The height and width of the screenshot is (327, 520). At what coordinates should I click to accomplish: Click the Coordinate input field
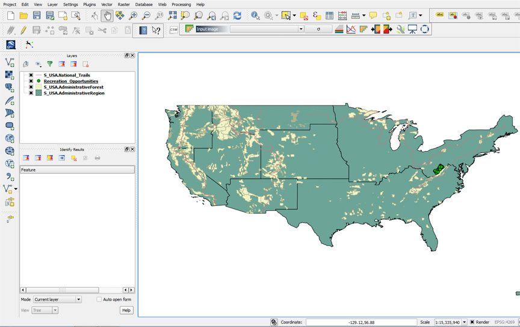361,322
